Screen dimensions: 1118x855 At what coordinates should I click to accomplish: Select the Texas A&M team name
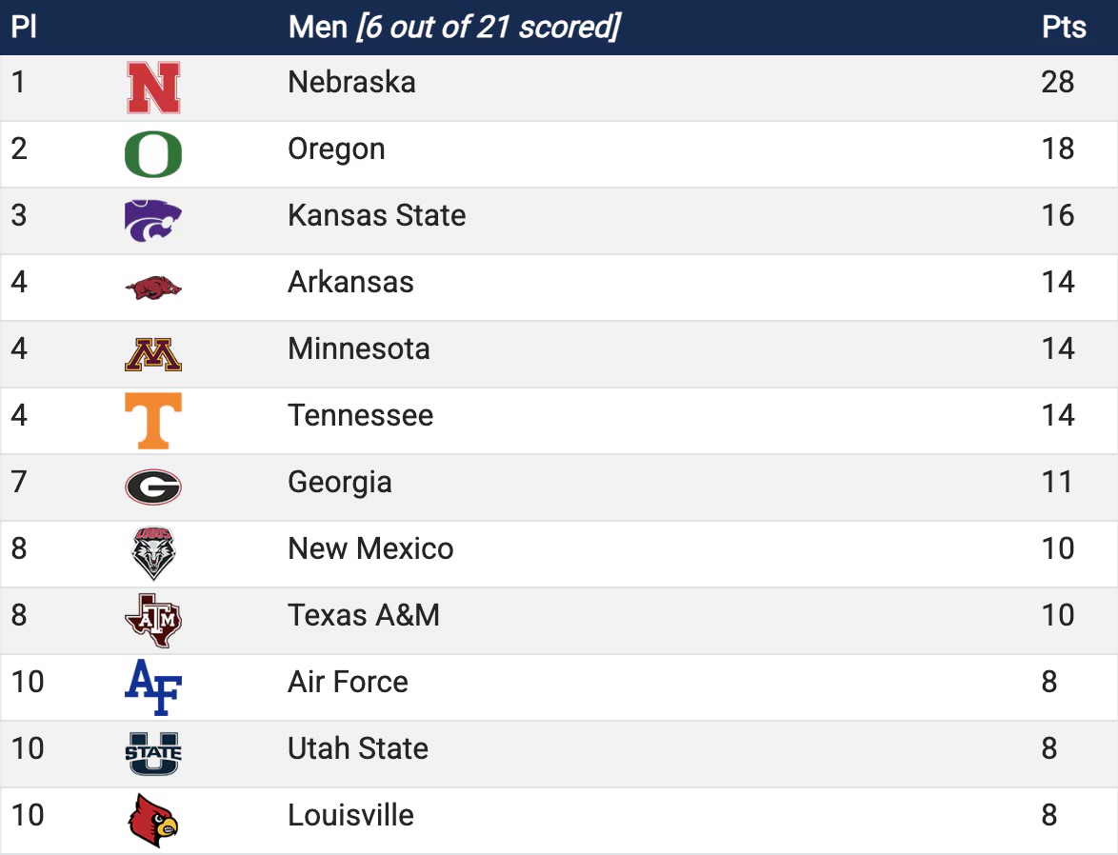tap(364, 615)
